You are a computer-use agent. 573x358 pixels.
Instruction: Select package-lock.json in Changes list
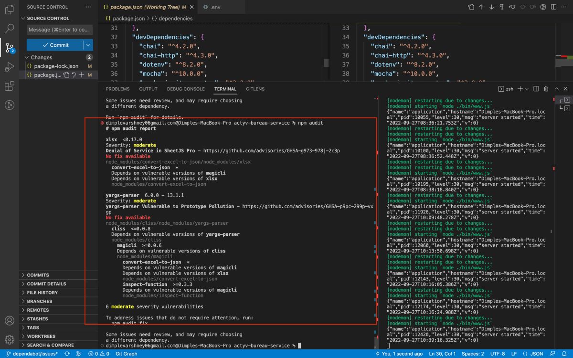point(58,66)
